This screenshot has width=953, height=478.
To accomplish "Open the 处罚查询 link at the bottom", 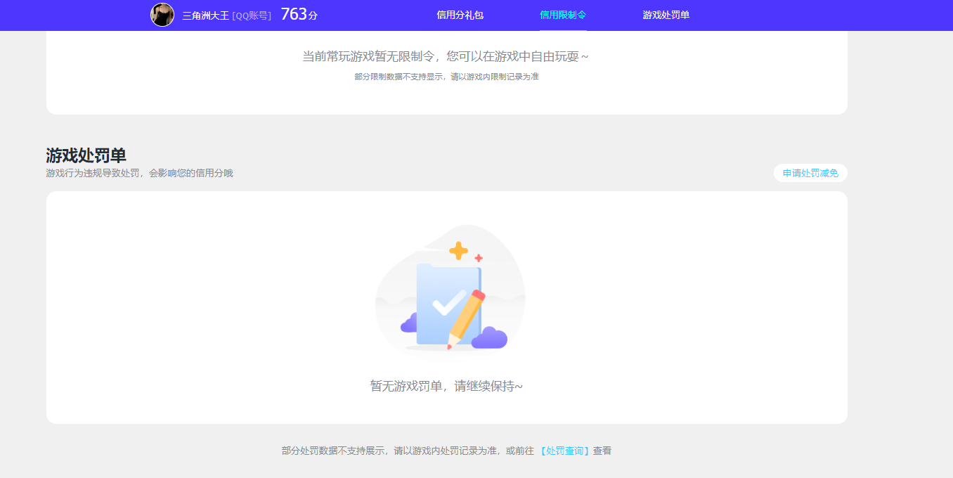I will pos(565,451).
